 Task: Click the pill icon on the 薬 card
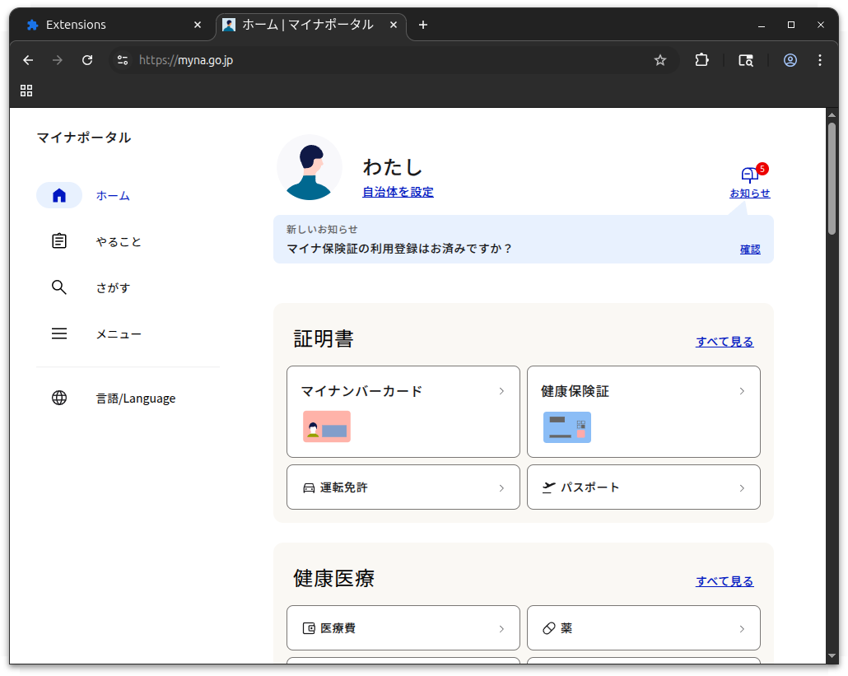coord(548,627)
